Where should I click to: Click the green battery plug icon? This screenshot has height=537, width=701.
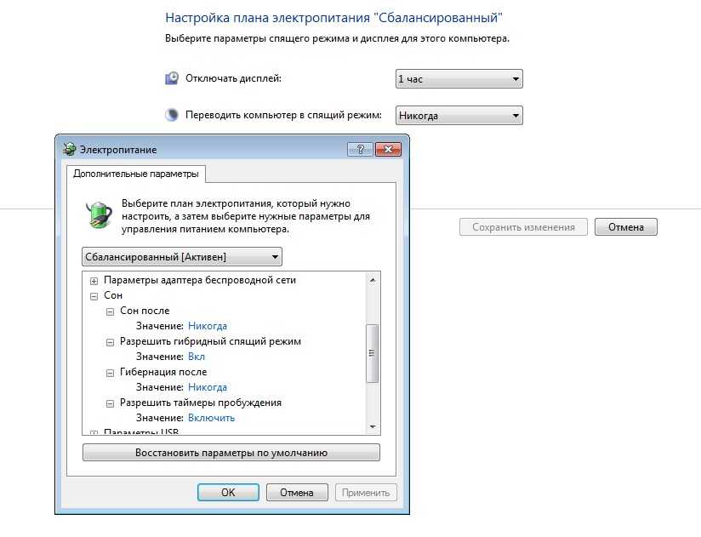pyautogui.click(x=99, y=214)
